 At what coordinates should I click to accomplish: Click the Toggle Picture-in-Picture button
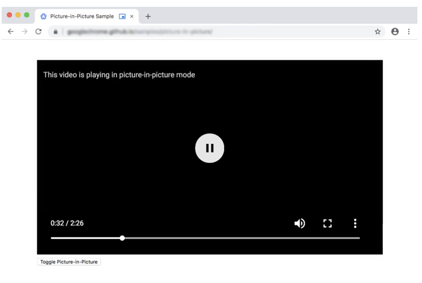(69, 262)
